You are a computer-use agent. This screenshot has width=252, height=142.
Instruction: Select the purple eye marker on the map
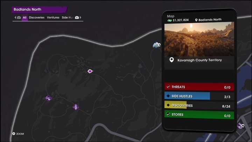(90, 71)
